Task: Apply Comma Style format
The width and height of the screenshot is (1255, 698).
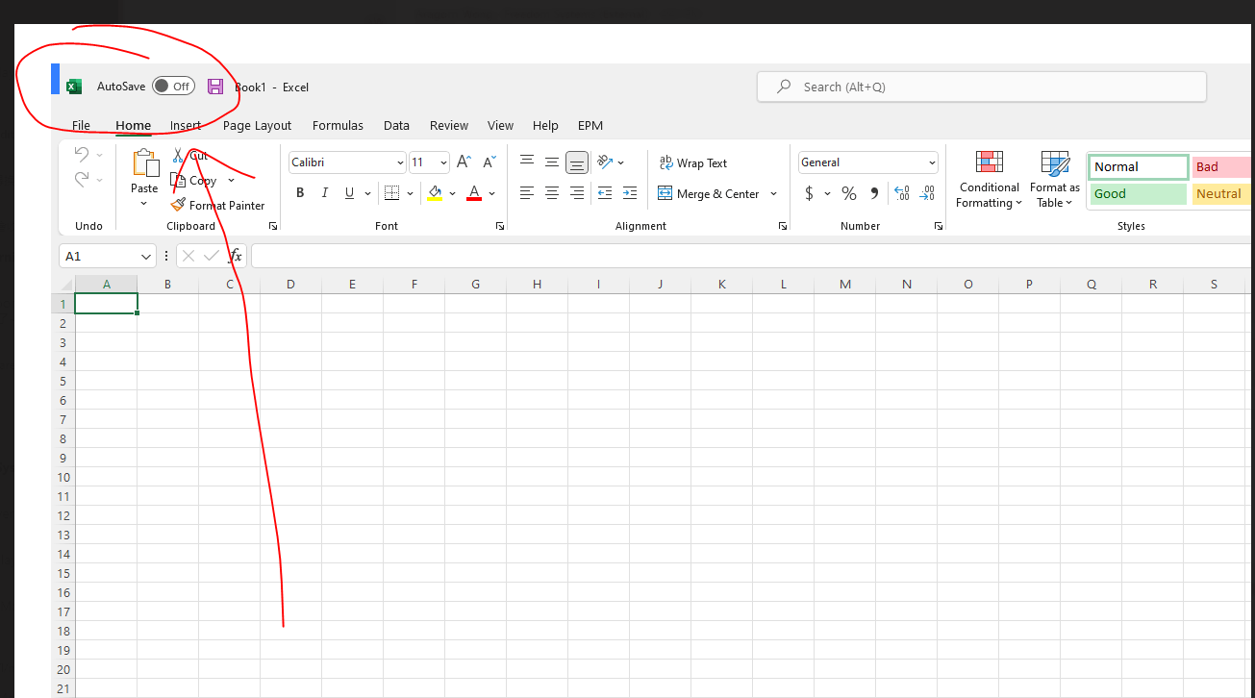Action: 874,193
